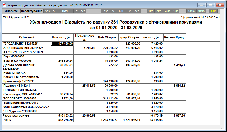Jump start date far back with first <<< arrow
This screenshot has width=227, height=132.
coord(47,11)
